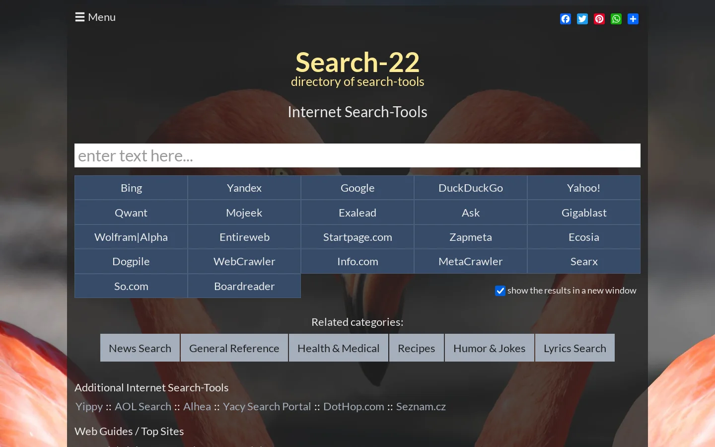Open the hamburger Menu

coord(95,17)
